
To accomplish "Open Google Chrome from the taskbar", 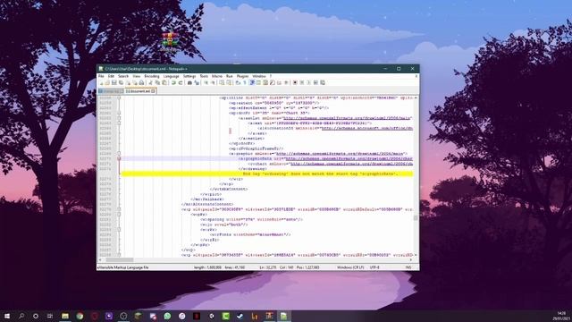I will pyautogui.click(x=80, y=316).
